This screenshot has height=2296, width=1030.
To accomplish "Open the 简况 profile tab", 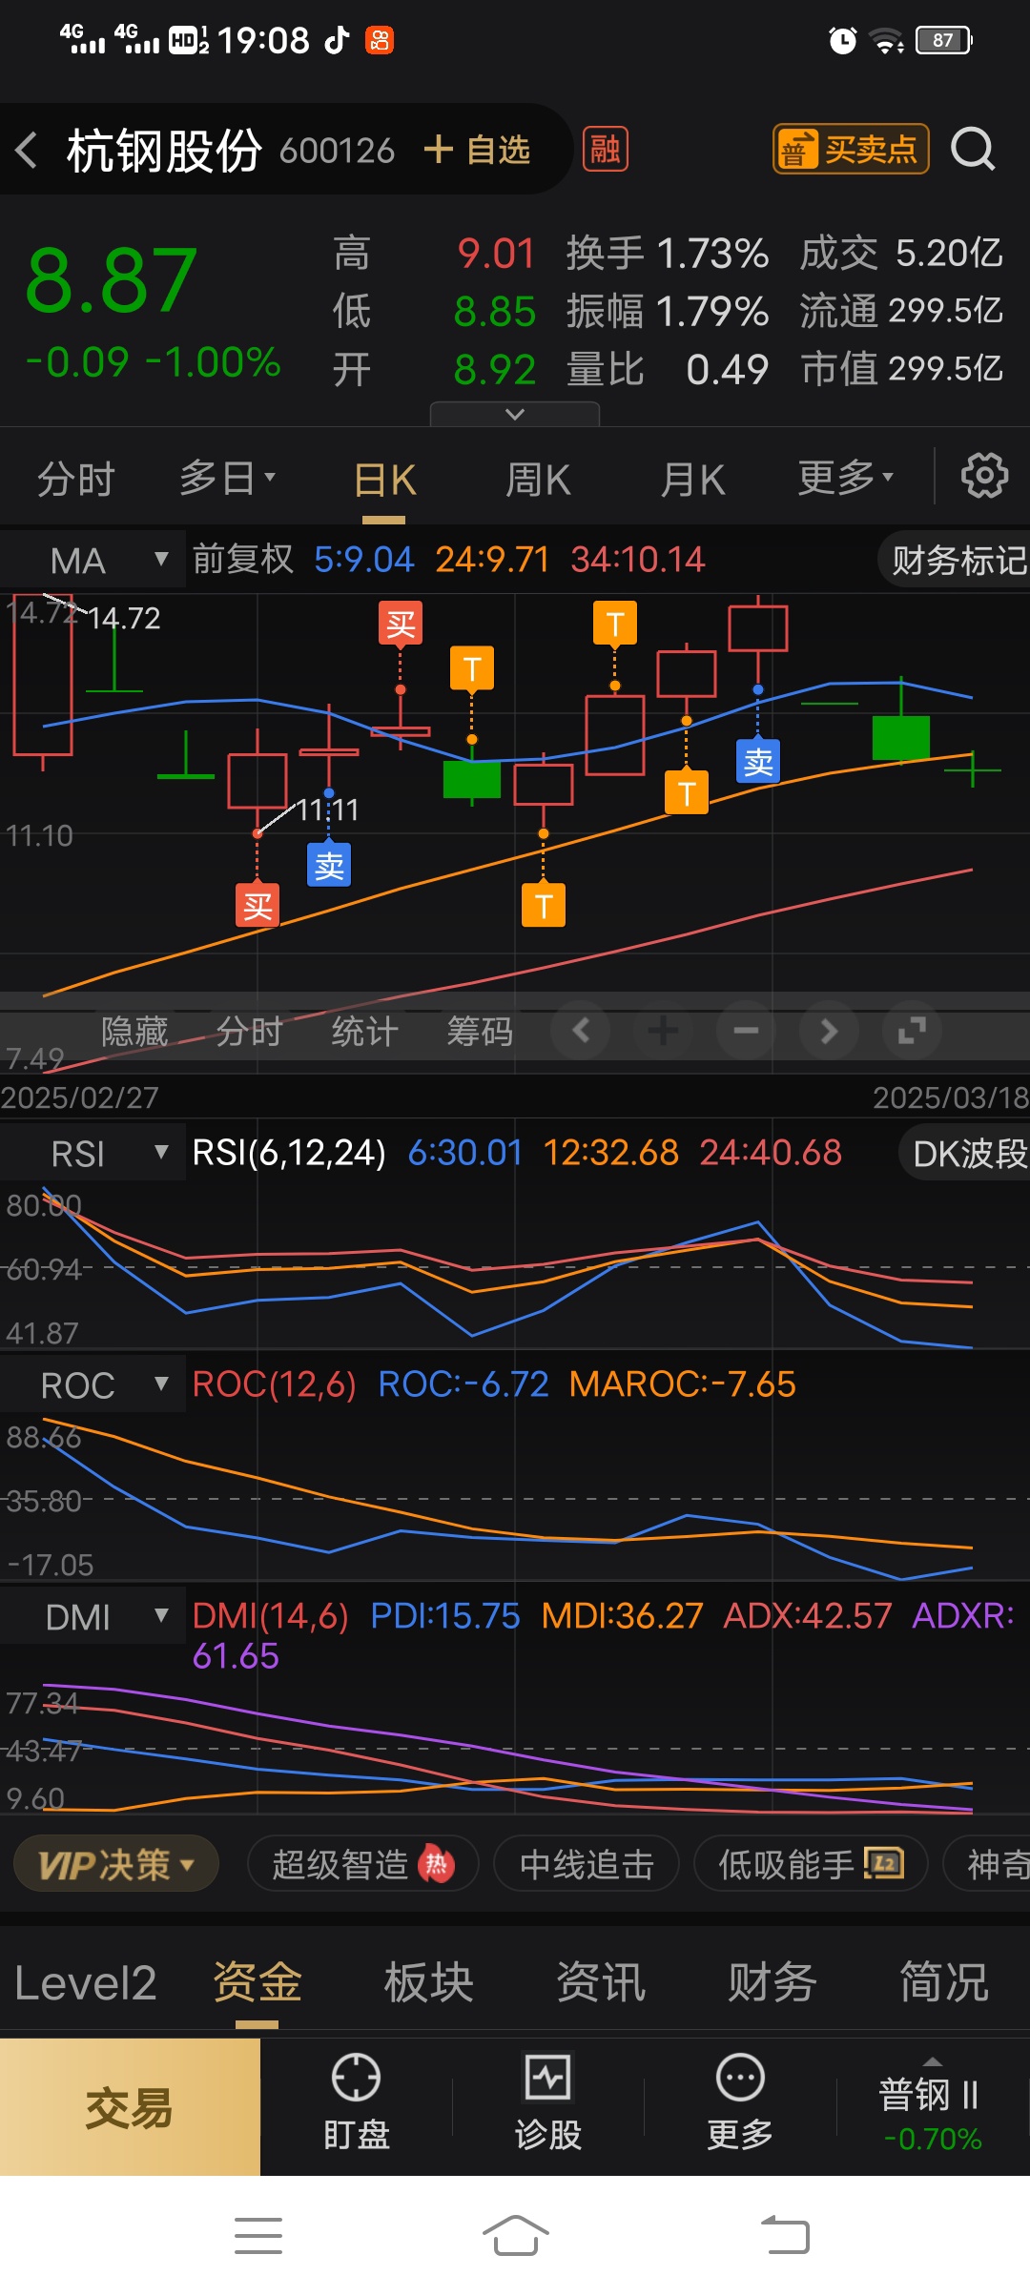I will (x=944, y=1983).
